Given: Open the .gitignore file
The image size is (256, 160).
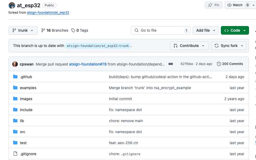Looking at the screenshot, I should pyautogui.click(x=28, y=154).
